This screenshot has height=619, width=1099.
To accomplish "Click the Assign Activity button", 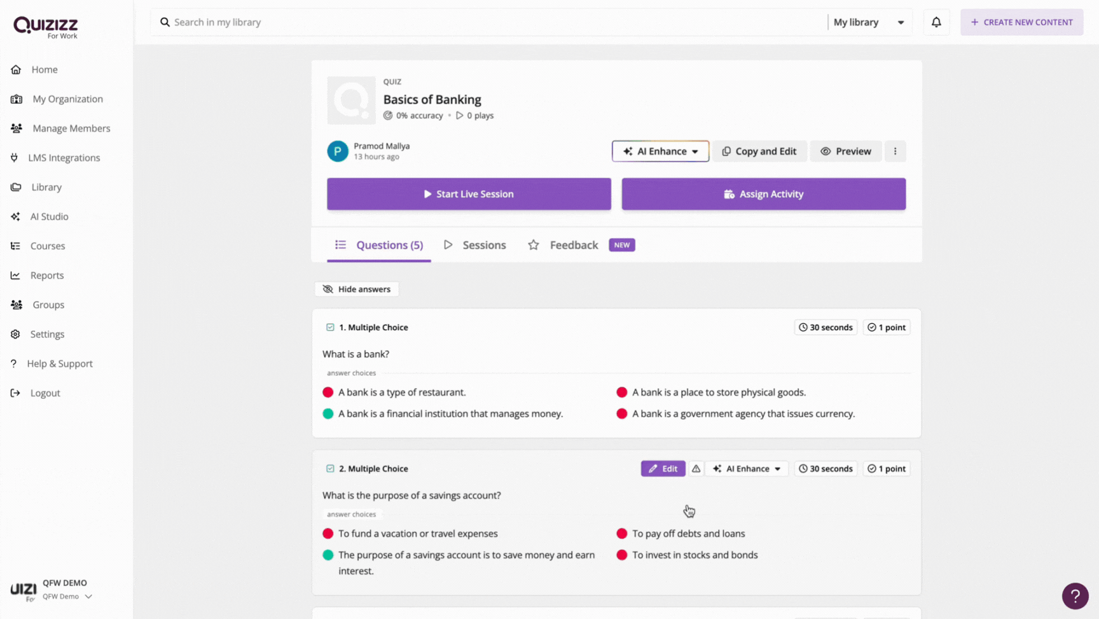I will point(763,194).
